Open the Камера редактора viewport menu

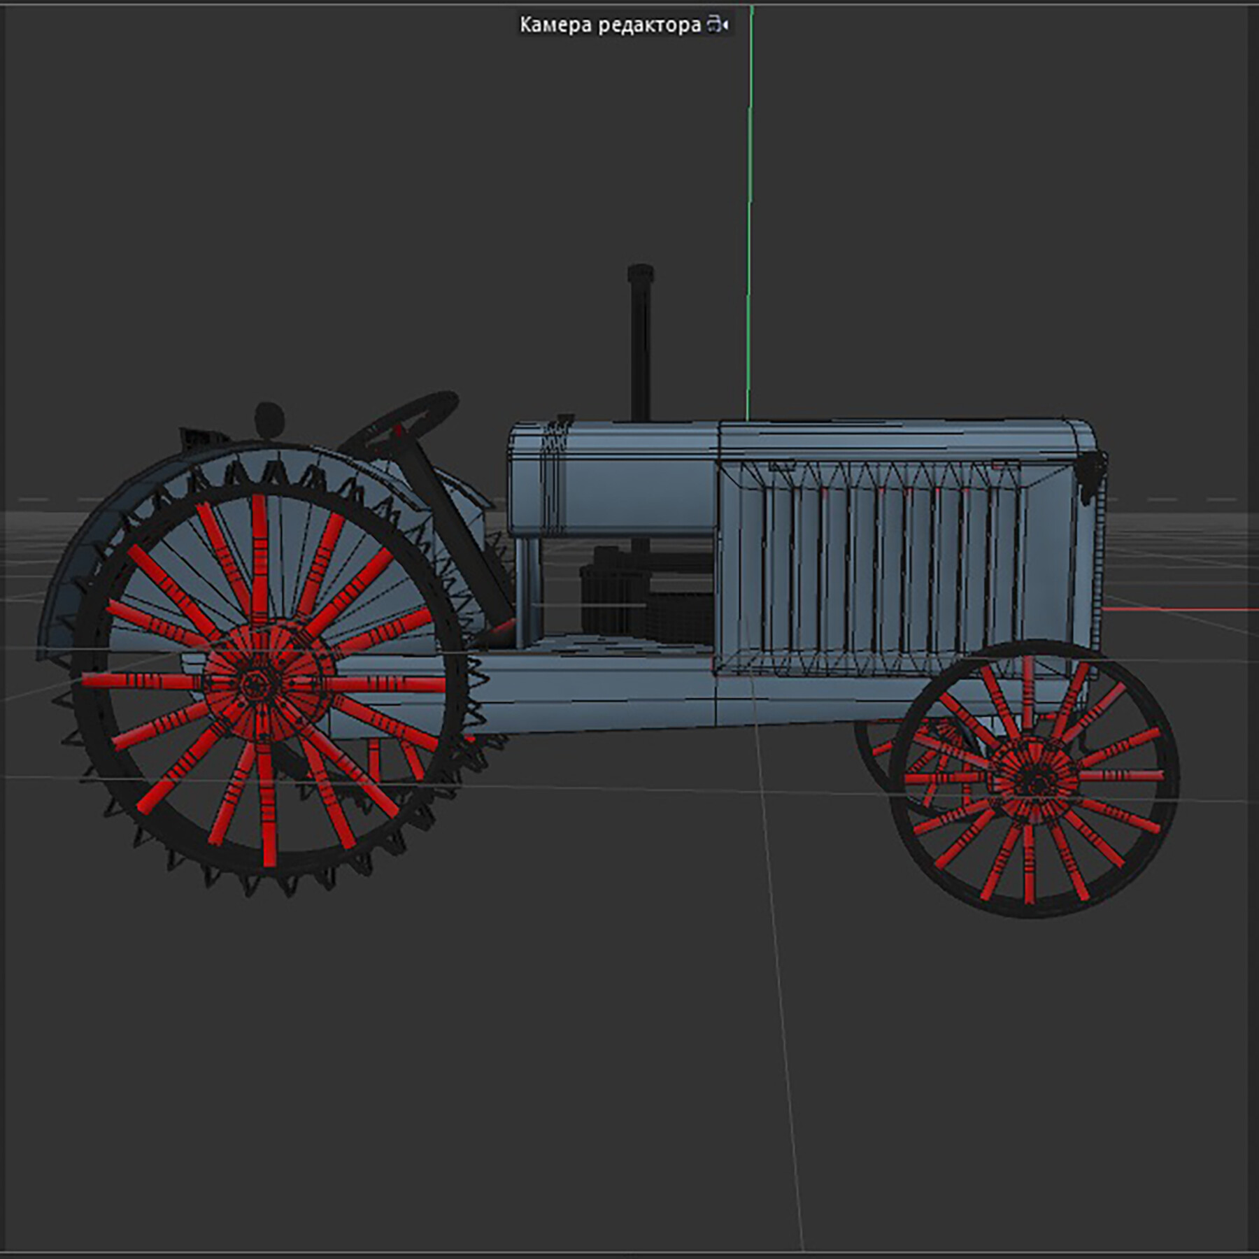click(616, 24)
